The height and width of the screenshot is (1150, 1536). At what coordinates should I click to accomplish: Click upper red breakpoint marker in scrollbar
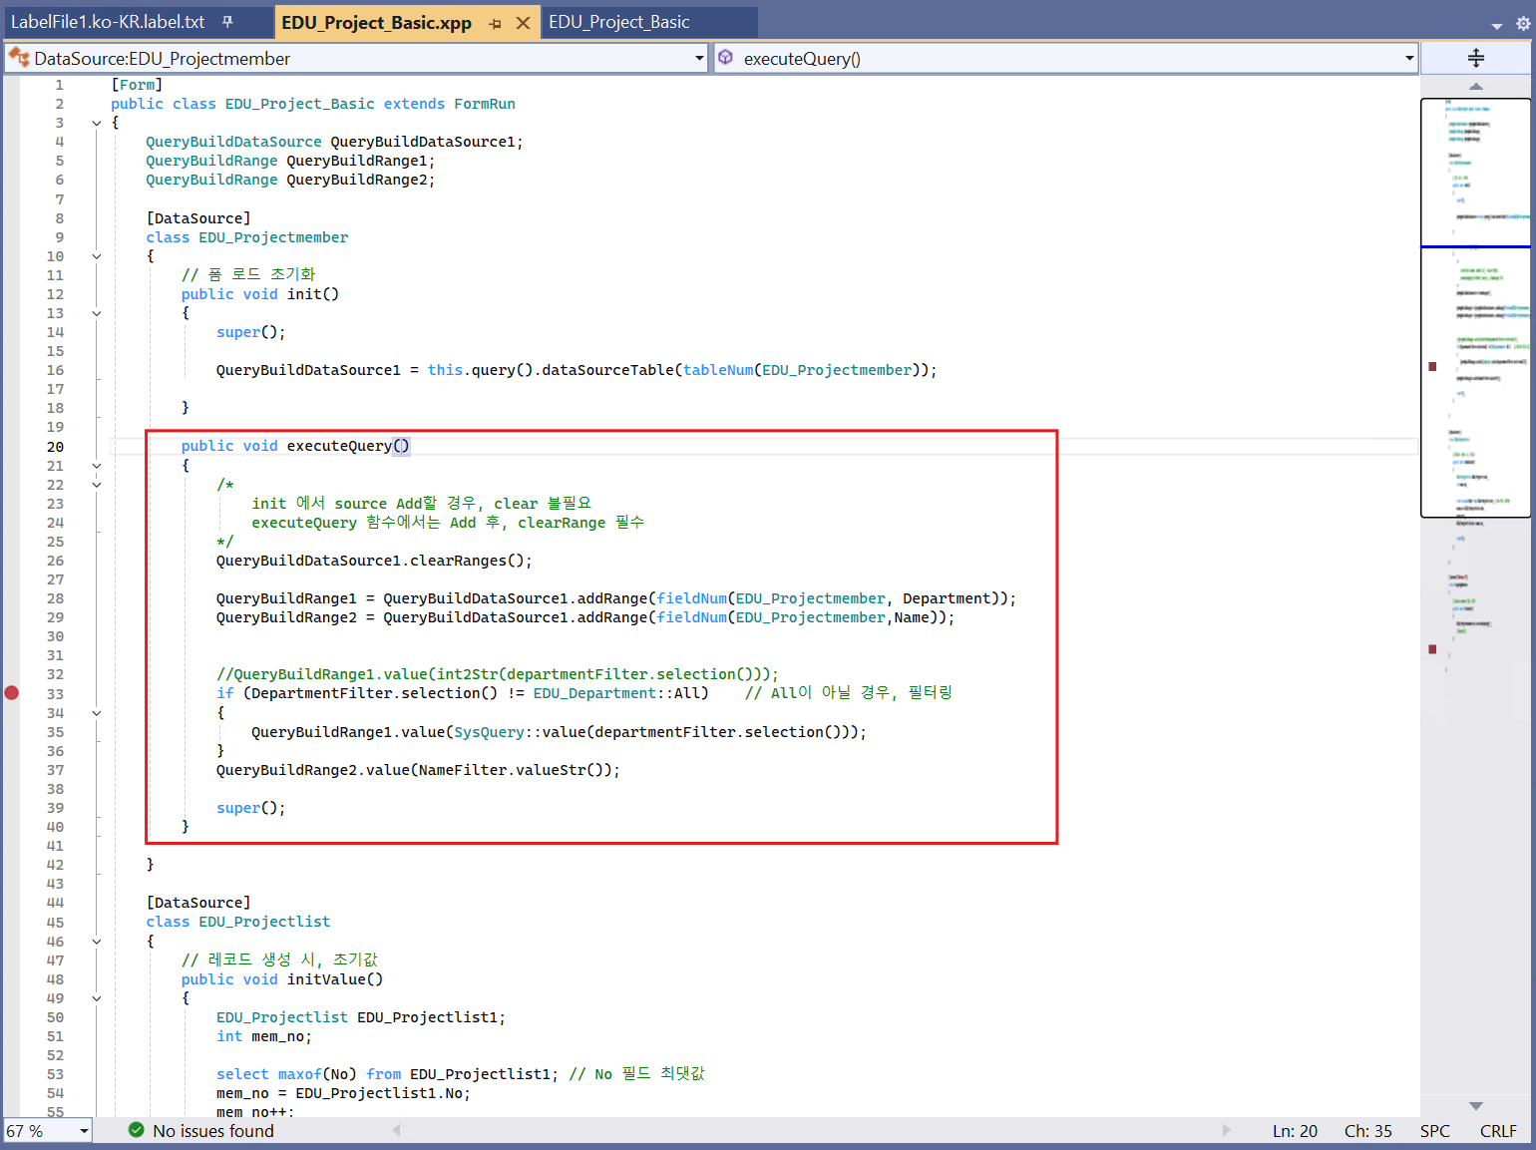(1432, 367)
